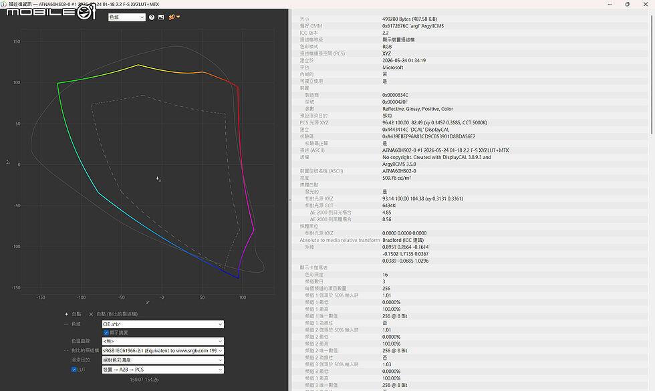Image resolution: width=655 pixels, height=391 pixels.
Task: Click the profile info icon in title bar
Action: [4, 4]
